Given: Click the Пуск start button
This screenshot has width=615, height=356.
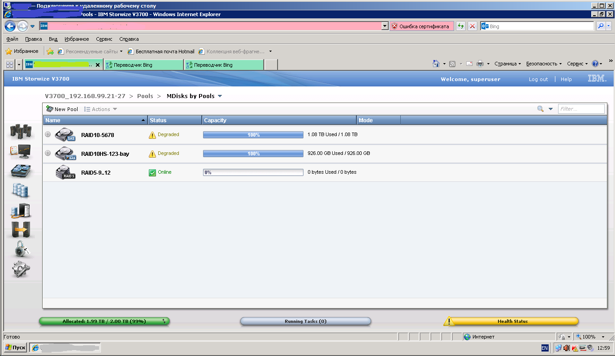Looking at the screenshot, I should click(15, 347).
